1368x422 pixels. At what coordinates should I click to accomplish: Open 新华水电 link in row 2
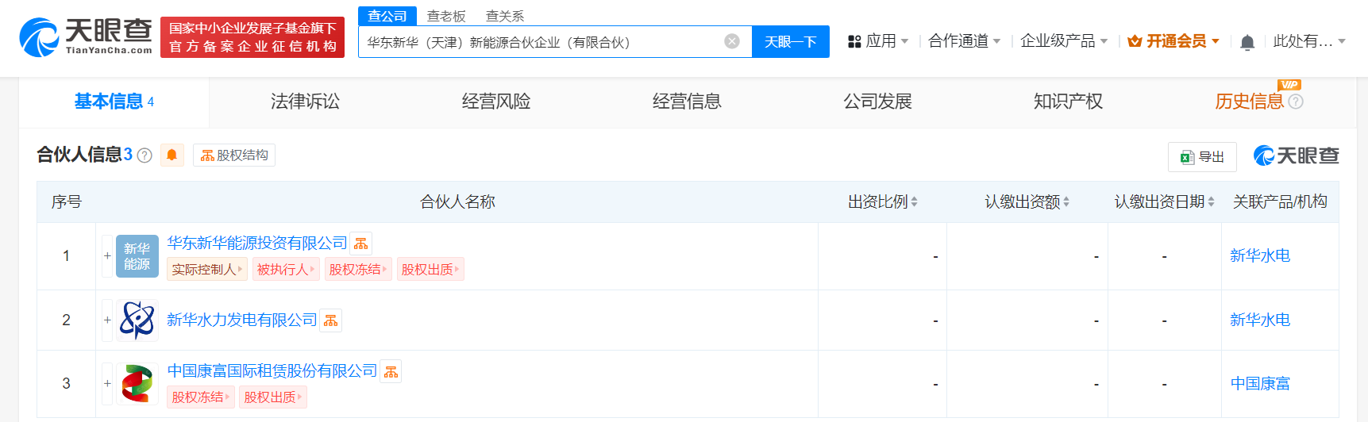click(1260, 320)
